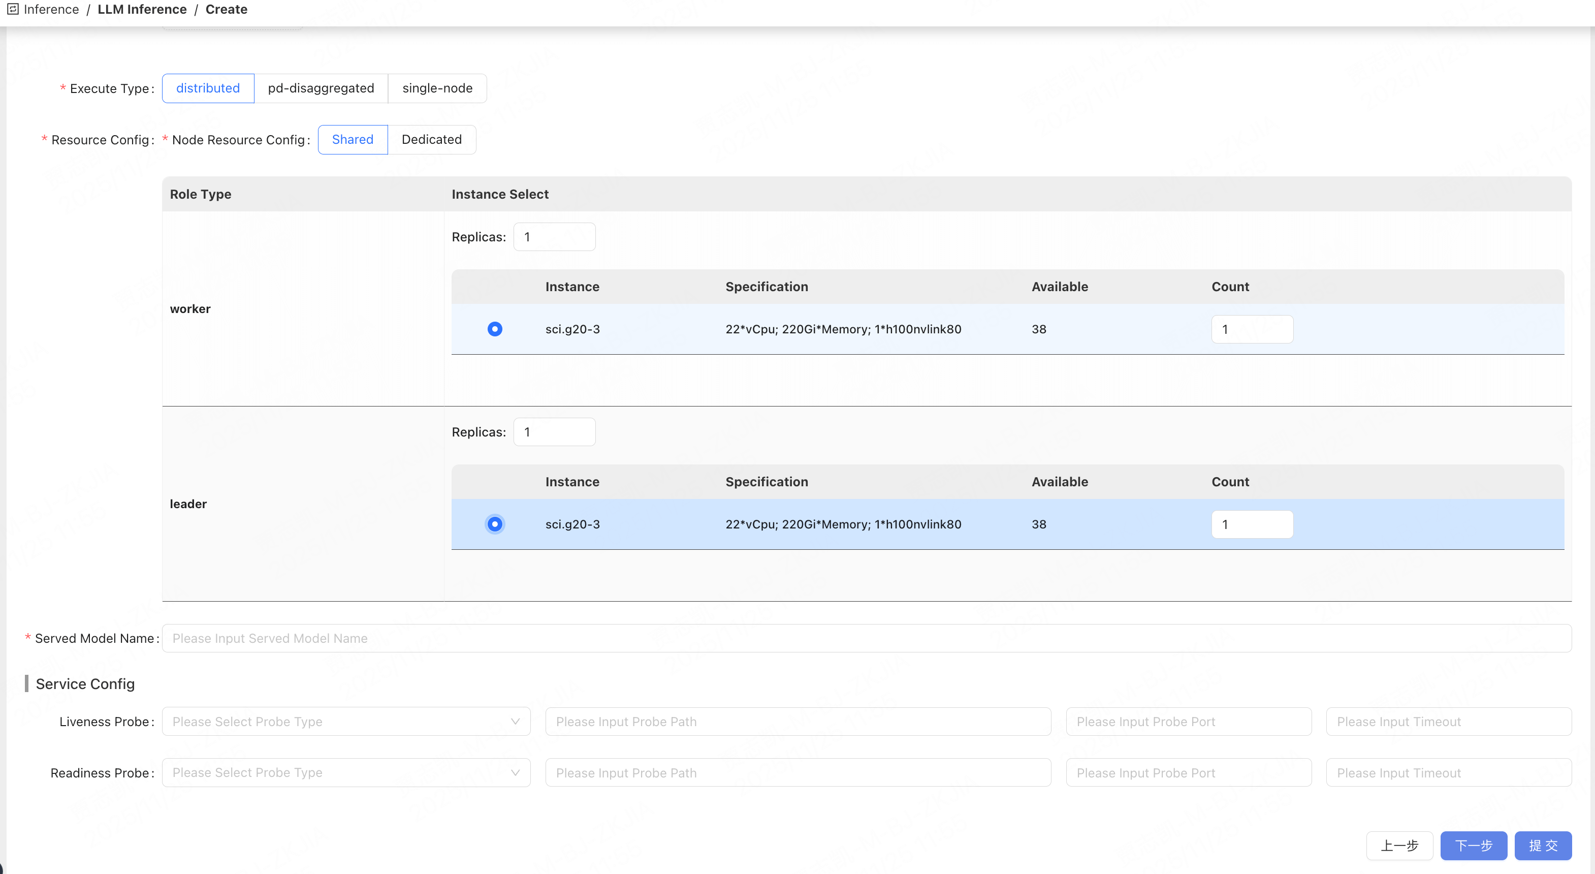This screenshot has height=874, width=1595.
Task: Select sci.g20-3 radio for leader
Action: [495, 524]
